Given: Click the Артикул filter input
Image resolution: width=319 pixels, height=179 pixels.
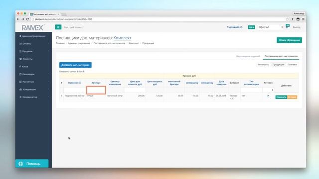Looking at the screenshot, I should click(96, 90).
